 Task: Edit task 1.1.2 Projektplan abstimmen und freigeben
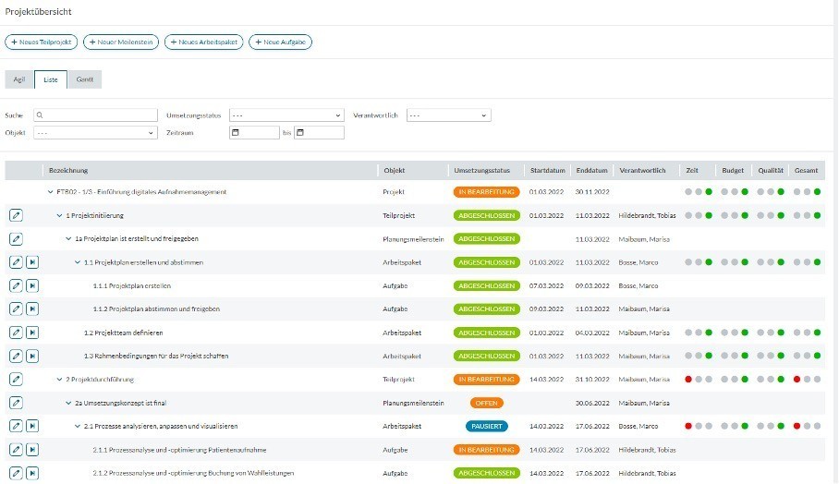coord(16,309)
